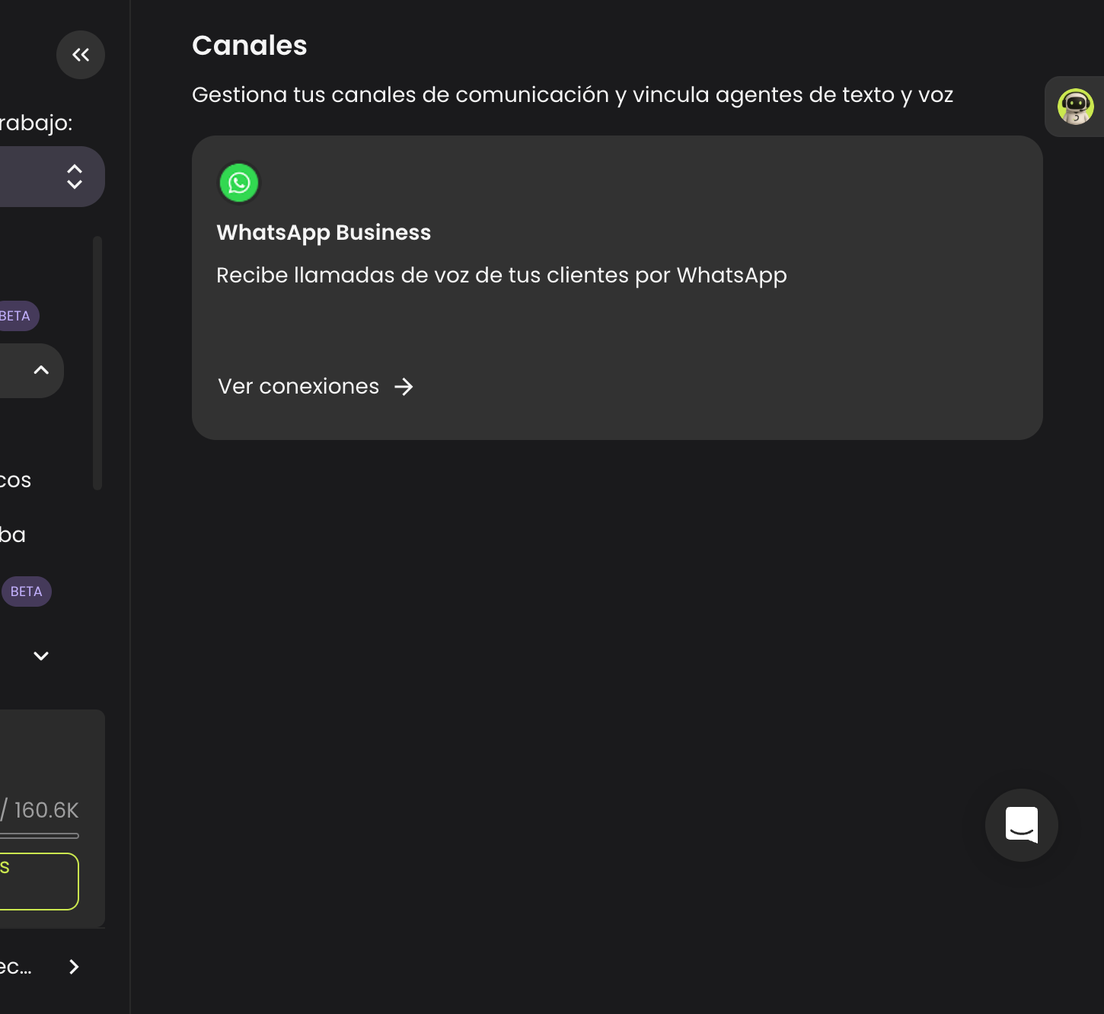The width and height of the screenshot is (1104, 1014).
Task: Collapse the sidebar with the double-chevron button
Action: tap(81, 55)
